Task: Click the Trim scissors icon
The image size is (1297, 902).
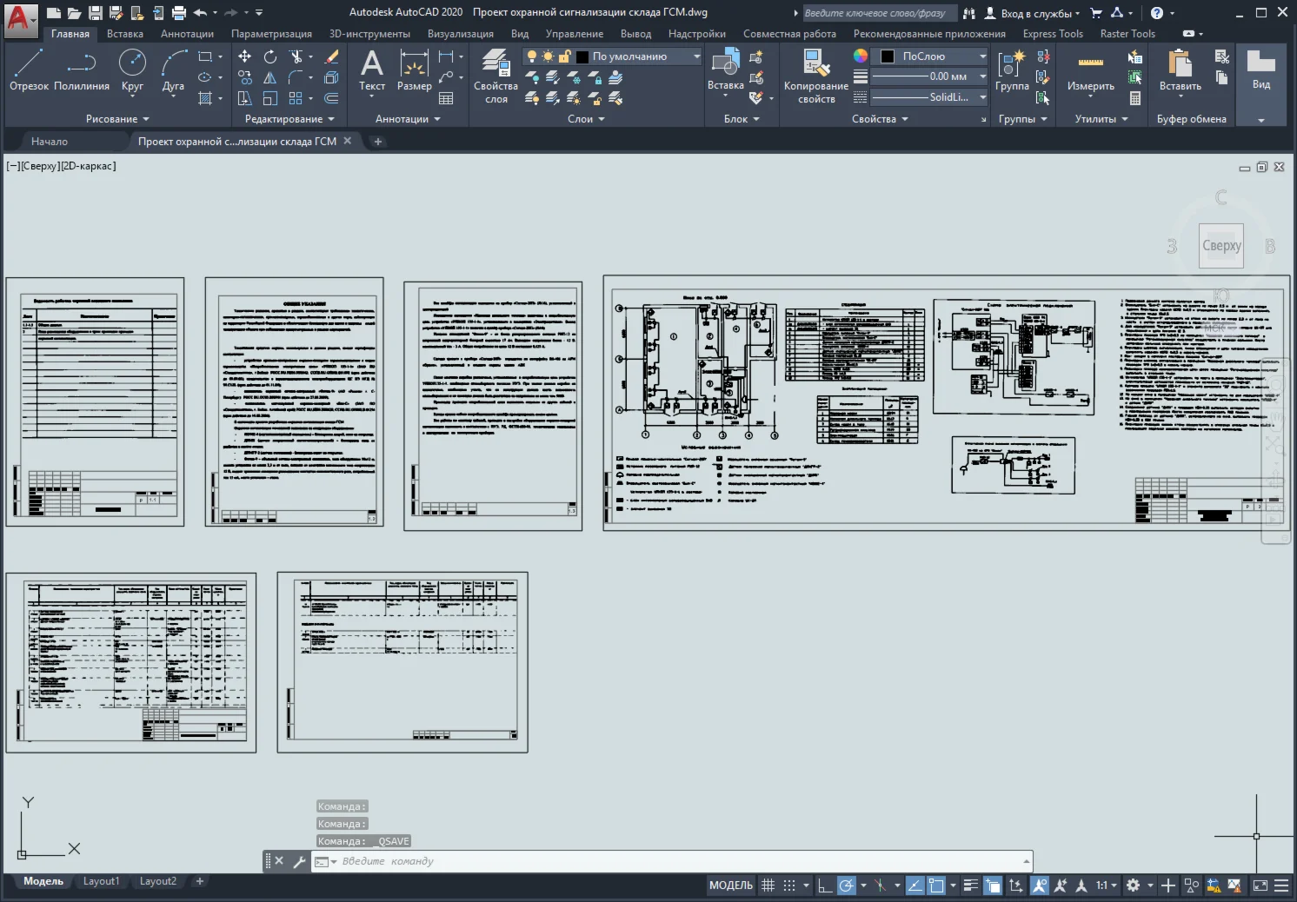Action: point(296,56)
